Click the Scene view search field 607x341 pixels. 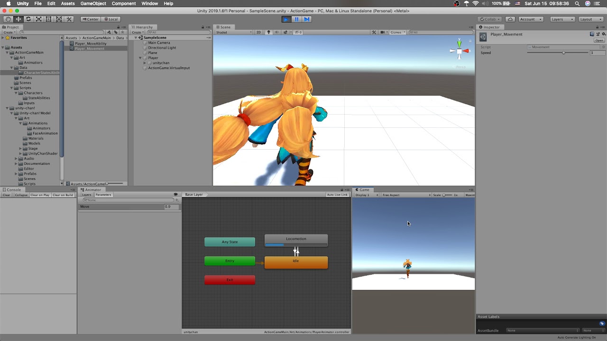440,32
